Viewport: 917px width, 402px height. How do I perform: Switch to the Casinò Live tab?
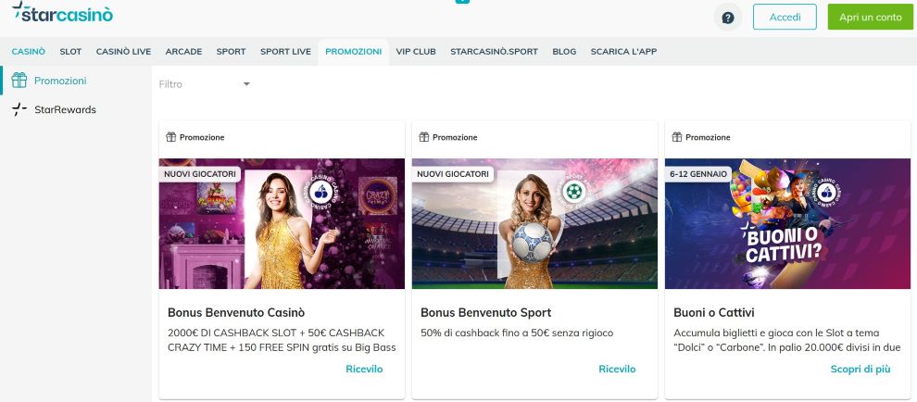123,52
